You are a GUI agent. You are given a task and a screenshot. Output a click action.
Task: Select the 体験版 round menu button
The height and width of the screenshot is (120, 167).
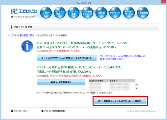(x=101, y=13)
